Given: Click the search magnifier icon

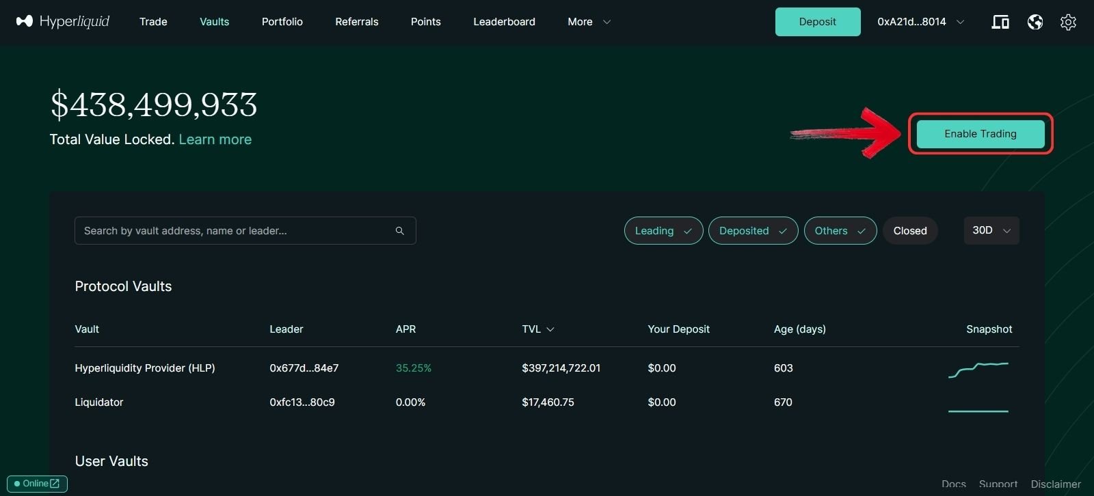Looking at the screenshot, I should 400,231.
